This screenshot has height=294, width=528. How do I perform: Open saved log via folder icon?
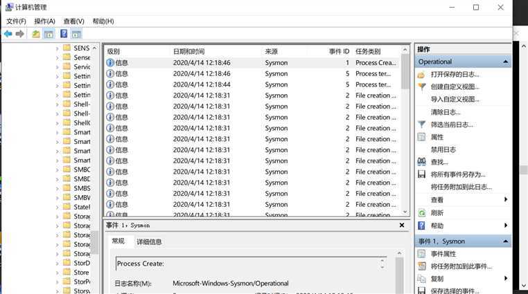pyautogui.click(x=421, y=75)
